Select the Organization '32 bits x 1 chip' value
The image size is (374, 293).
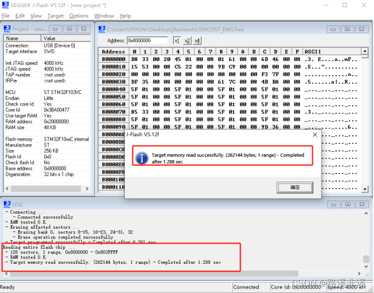click(x=59, y=174)
